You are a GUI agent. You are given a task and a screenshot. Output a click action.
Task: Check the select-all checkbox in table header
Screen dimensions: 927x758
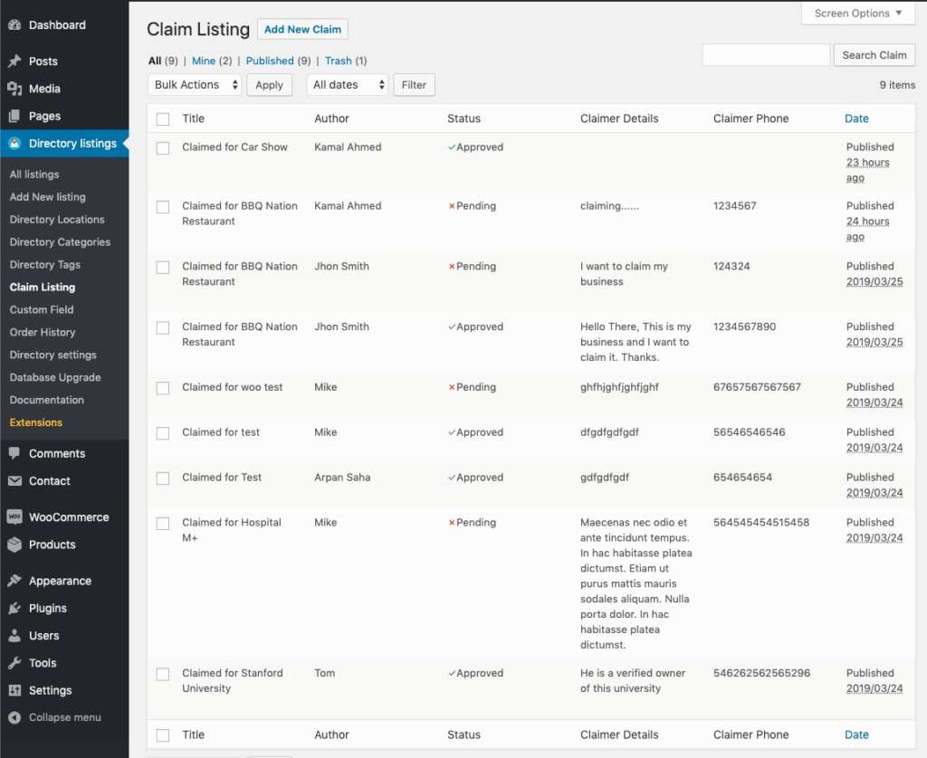coord(163,118)
